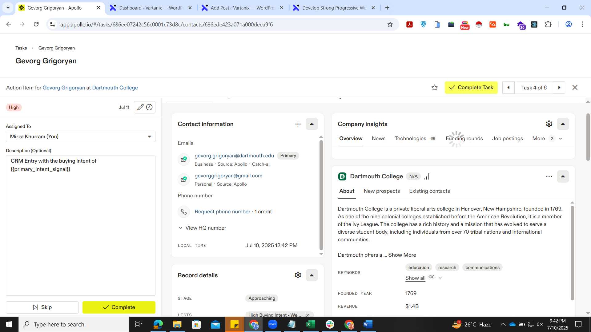Remove High Buying Intent list tag
Viewport: 591px width, 332px height.
[x=308, y=315]
